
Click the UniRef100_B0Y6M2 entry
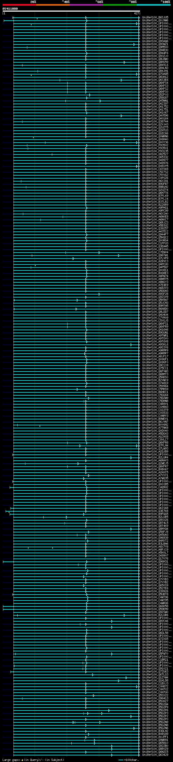tap(155, 425)
